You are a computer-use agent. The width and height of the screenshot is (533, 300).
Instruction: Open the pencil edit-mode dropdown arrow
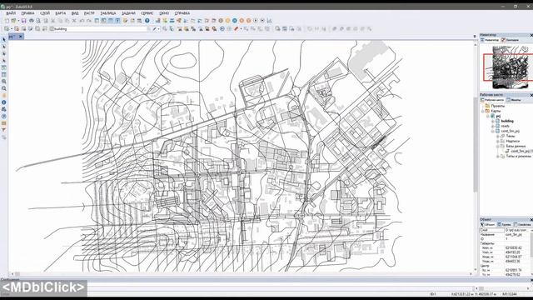(x=158, y=29)
